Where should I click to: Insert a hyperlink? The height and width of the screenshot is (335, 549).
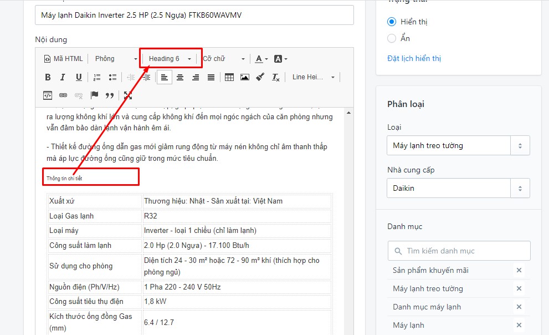click(63, 95)
